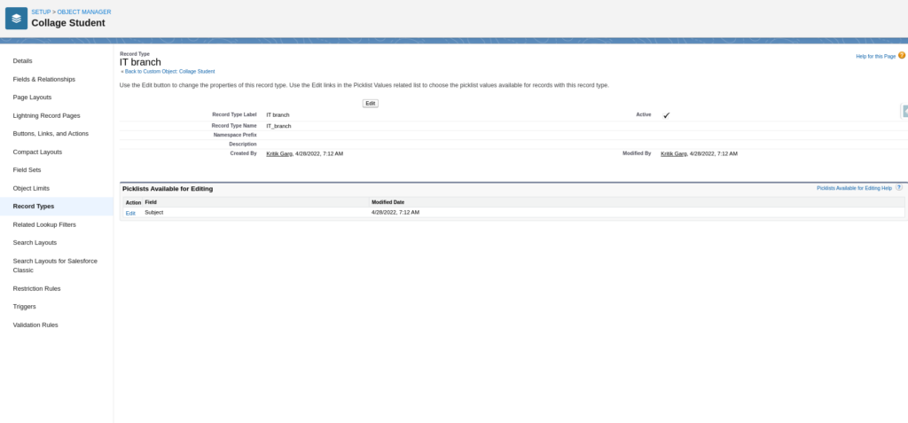Navigate to OBJECT MANAGER breadcrumb

84,12
